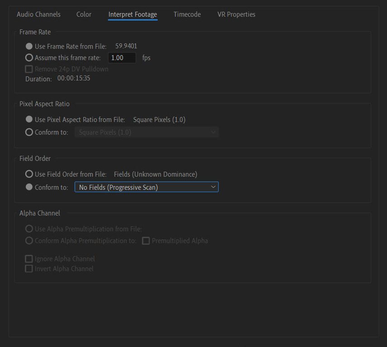Select Use Frame Rate from File radio

coord(29,46)
